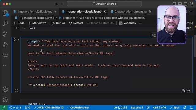Click the Amazon Bedrock command center search

pos(104,4)
